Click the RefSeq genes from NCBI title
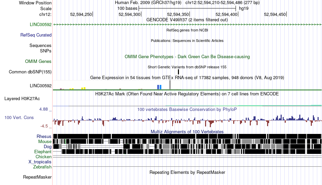 tap(187, 30)
